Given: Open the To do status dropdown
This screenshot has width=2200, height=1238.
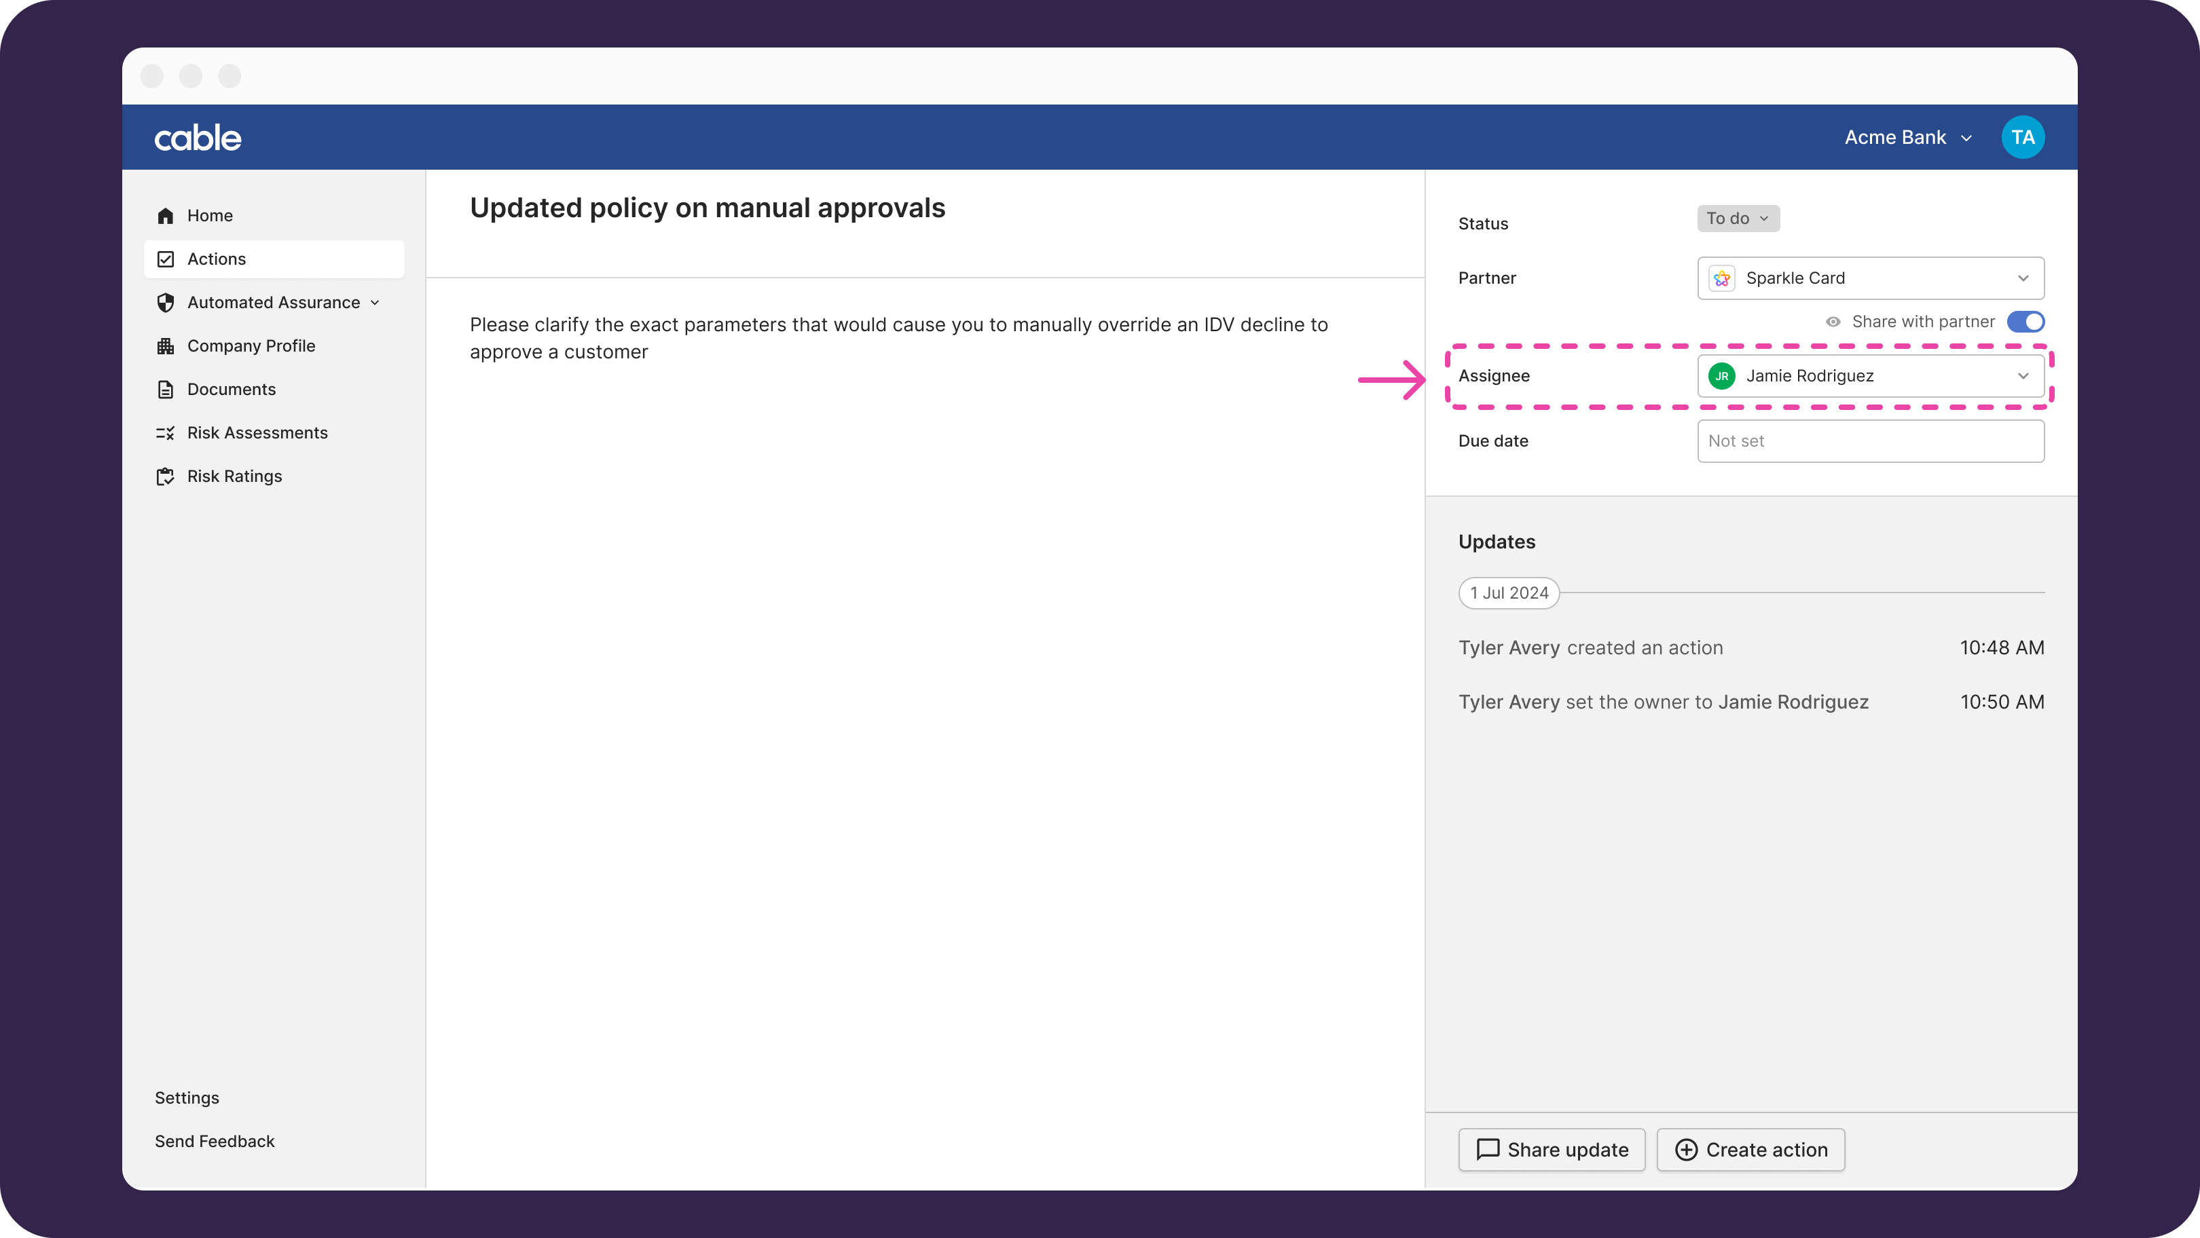Looking at the screenshot, I should point(1737,219).
